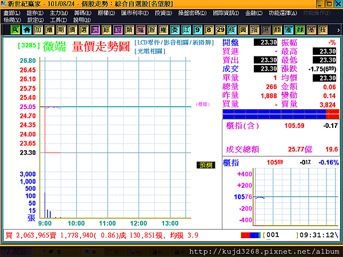Click the 價 toolbar icon
The width and height of the screenshot is (343, 257).
pyautogui.click(x=73, y=30)
